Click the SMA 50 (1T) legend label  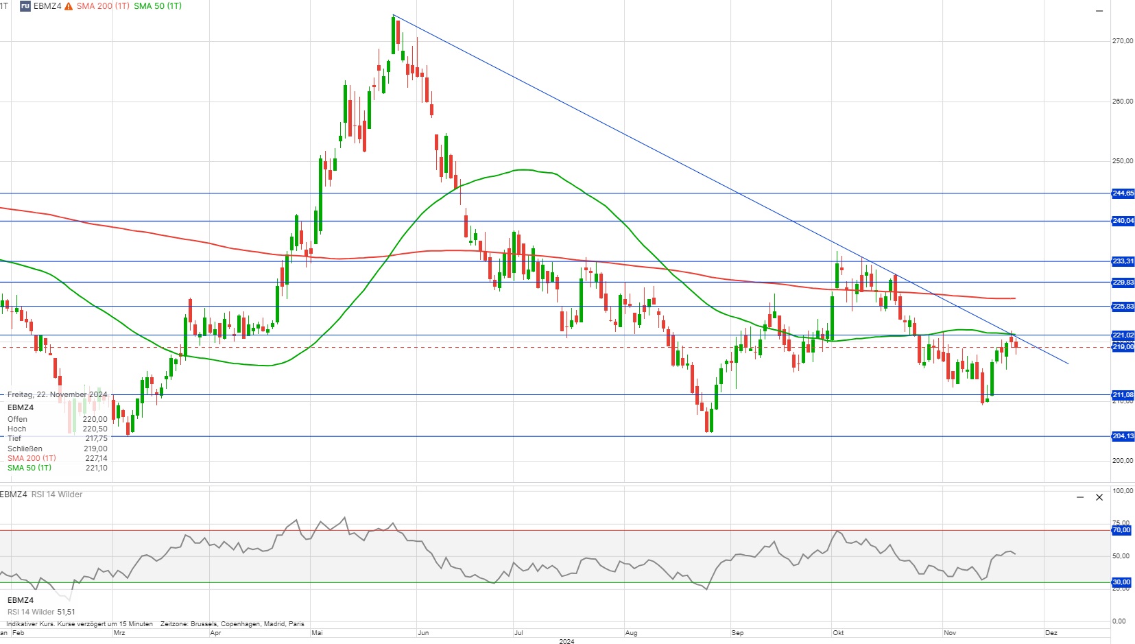point(158,6)
